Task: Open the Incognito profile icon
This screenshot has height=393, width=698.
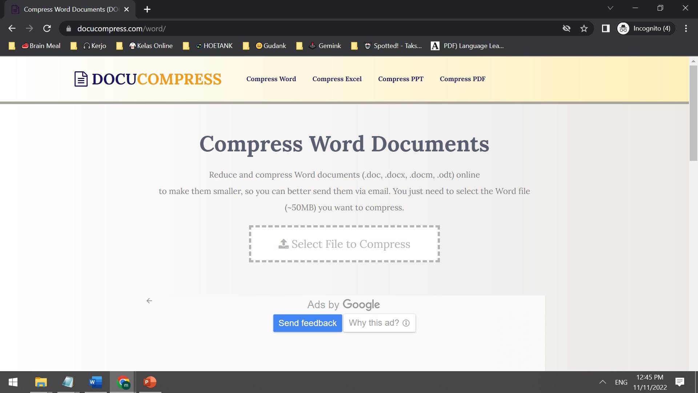Action: tap(623, 28)
